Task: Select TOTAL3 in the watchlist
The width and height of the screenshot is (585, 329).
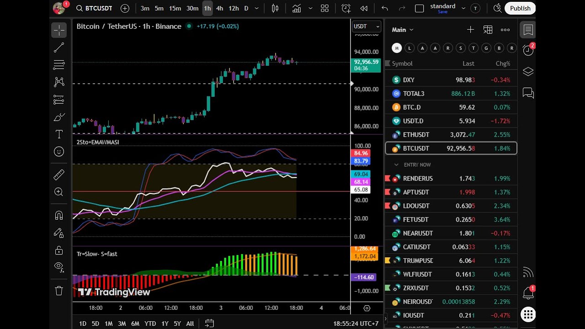Action: coord(451,94)
